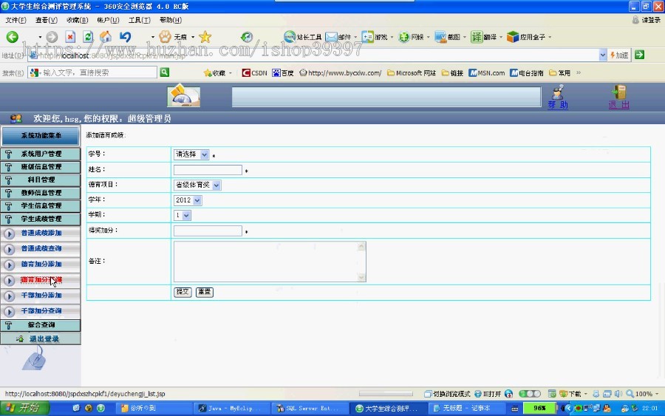Click the browser Back arrow icon
This screenshot has width=665, height=416.
[13, 37]
